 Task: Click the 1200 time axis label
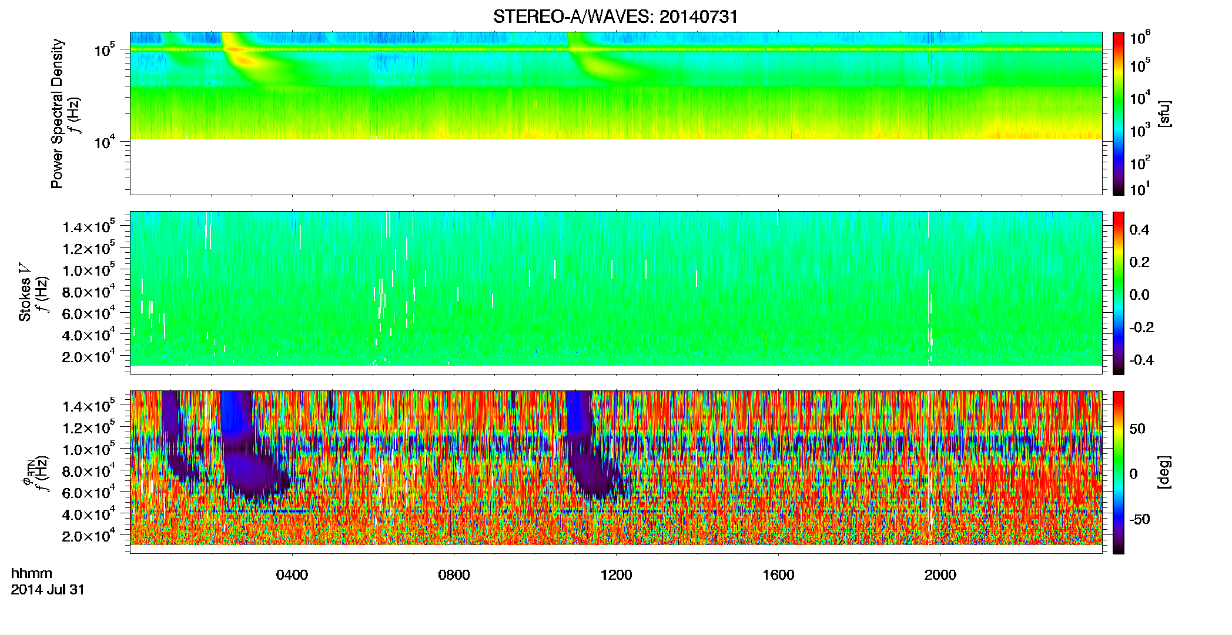pyautogui.click(x=616, y=575)
